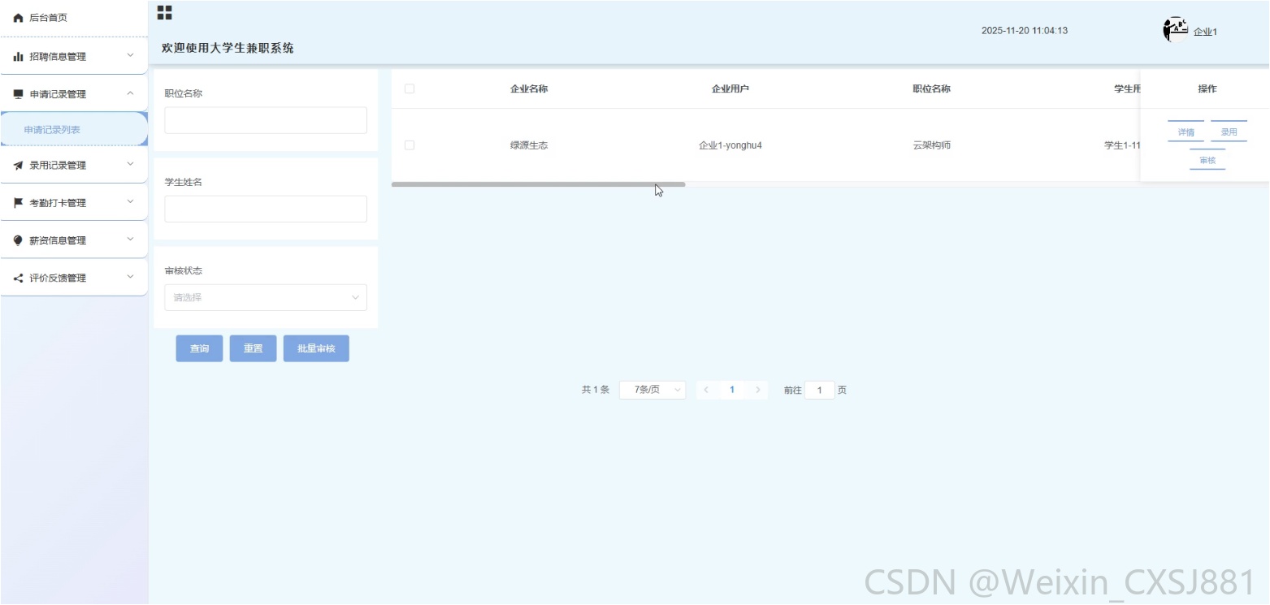The image size is (1270, 605).
Task: Click the paper plane icon for 录用记录管理
Action: (x=18, y=166)
